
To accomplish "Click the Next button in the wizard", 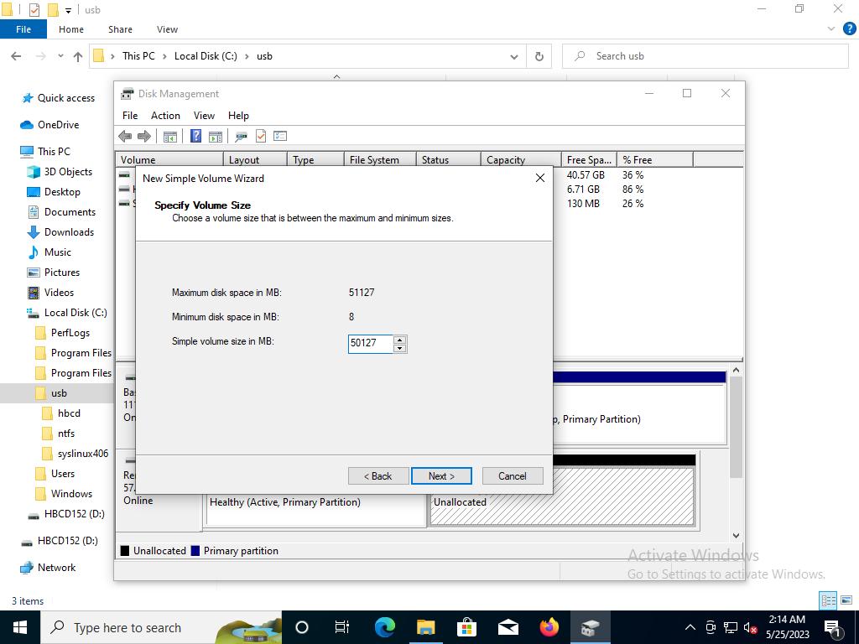I will coord(441,476).
